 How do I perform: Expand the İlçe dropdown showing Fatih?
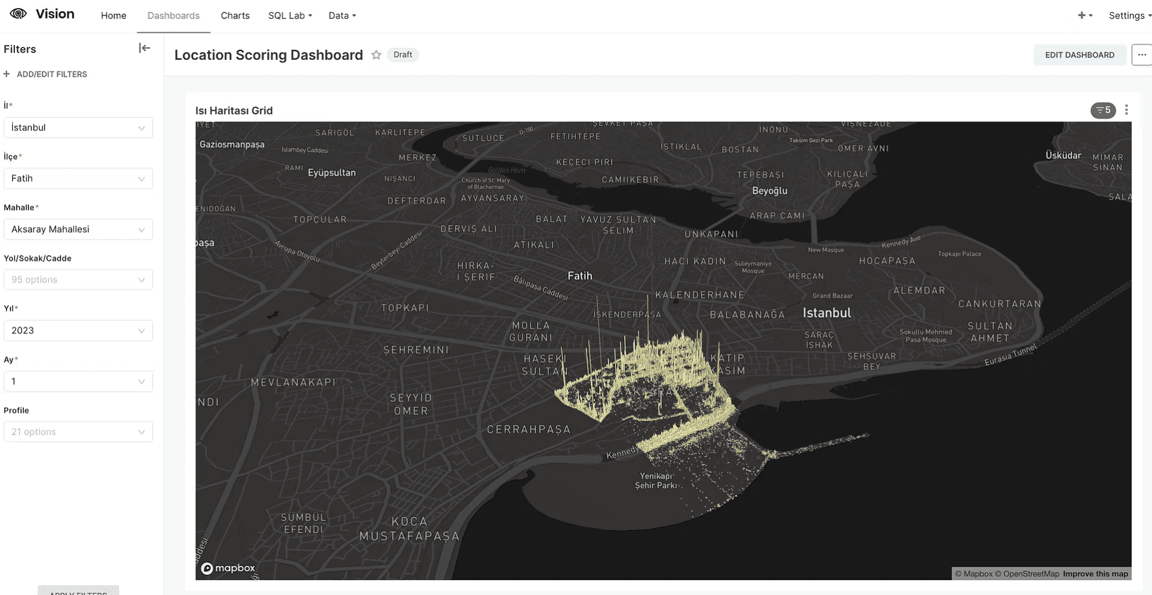78,179
